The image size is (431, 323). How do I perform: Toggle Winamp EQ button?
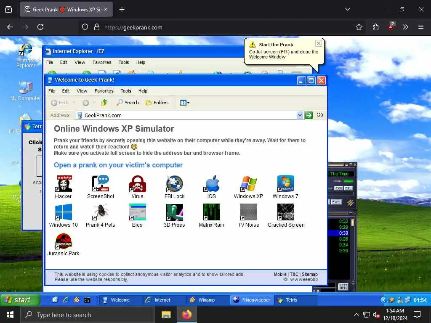click(338, 188)
